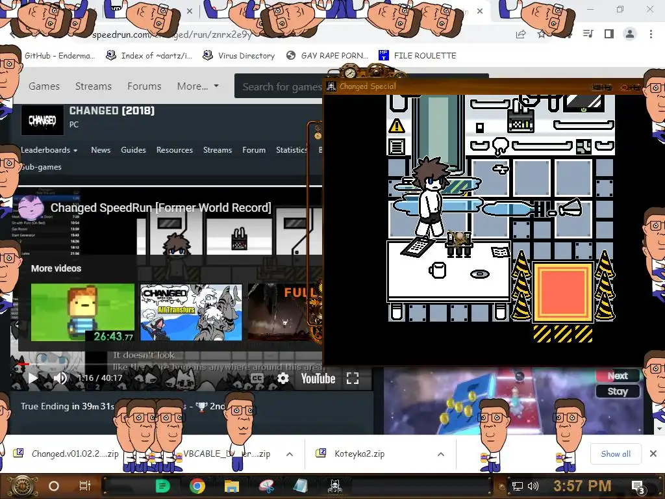665x499 pixels.
Task: Click the Index of ~dartz bookmark favicon
Action: (110, 55)
